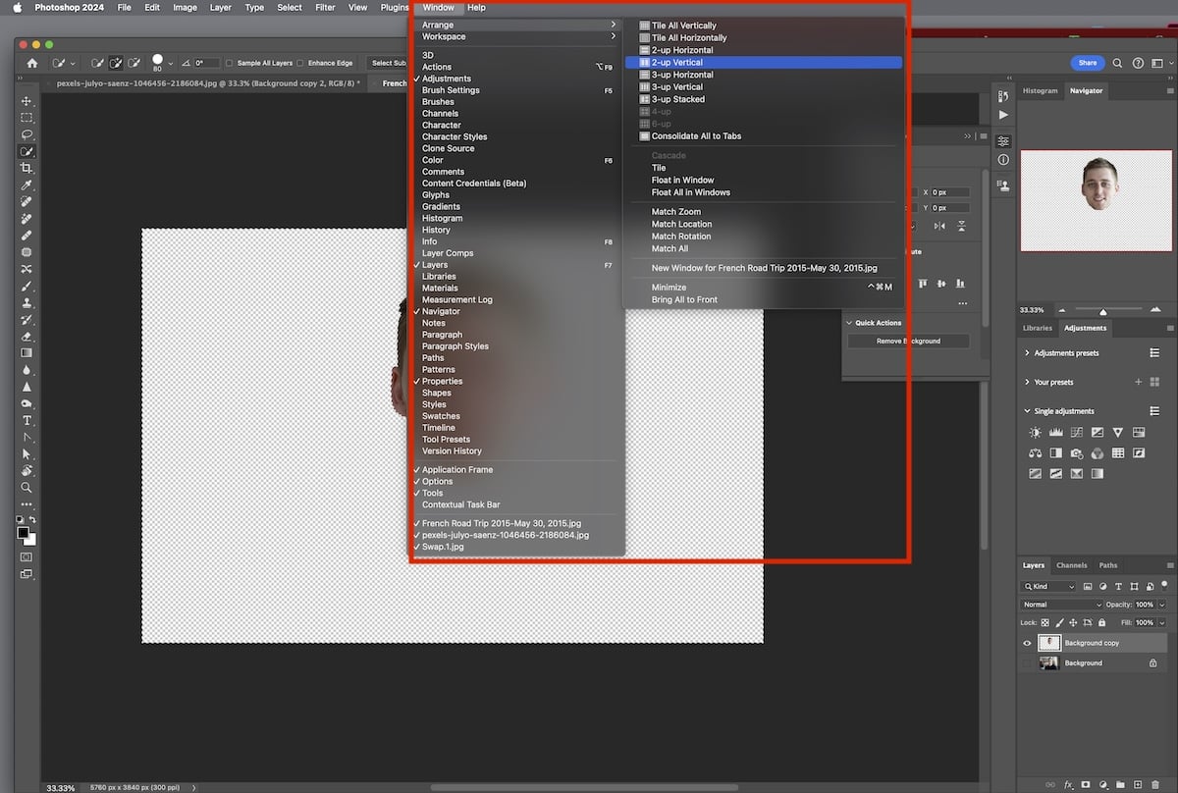Enable the Sample All Layers checkbox
1178x793 pixels.
(x=228, y=63)
